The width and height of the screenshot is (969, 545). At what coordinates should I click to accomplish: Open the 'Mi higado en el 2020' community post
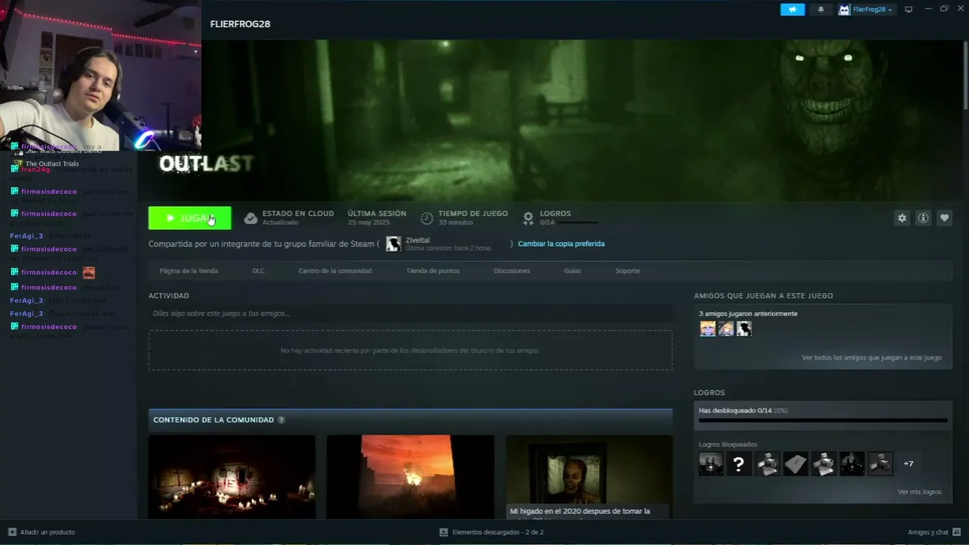click(589, 477)
